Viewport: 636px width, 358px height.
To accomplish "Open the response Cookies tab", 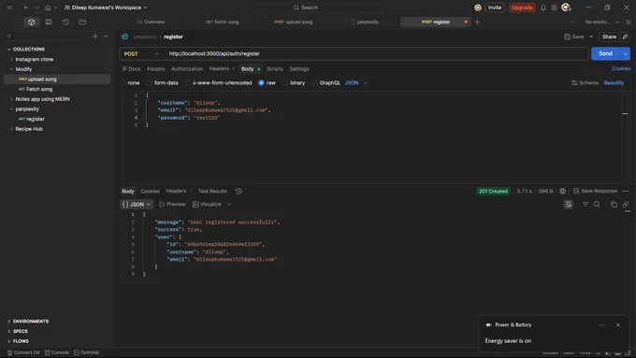I will pyautogui.click(x=150, y=191).
